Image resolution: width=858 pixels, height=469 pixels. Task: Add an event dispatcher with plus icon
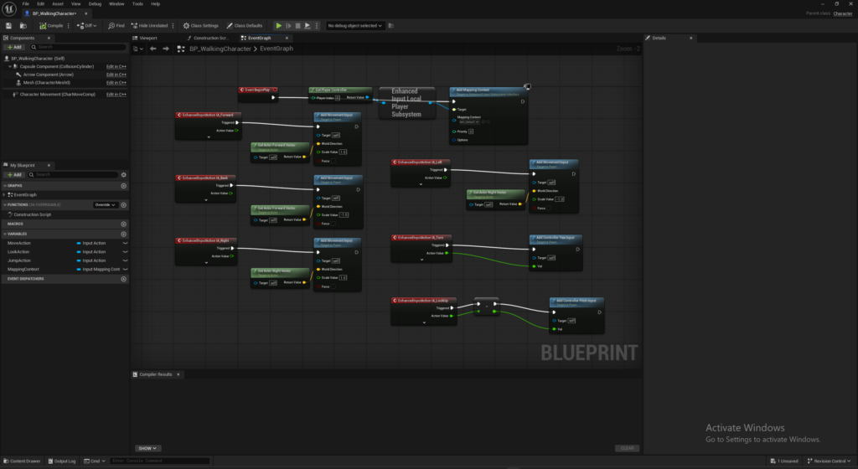(124, 279)
